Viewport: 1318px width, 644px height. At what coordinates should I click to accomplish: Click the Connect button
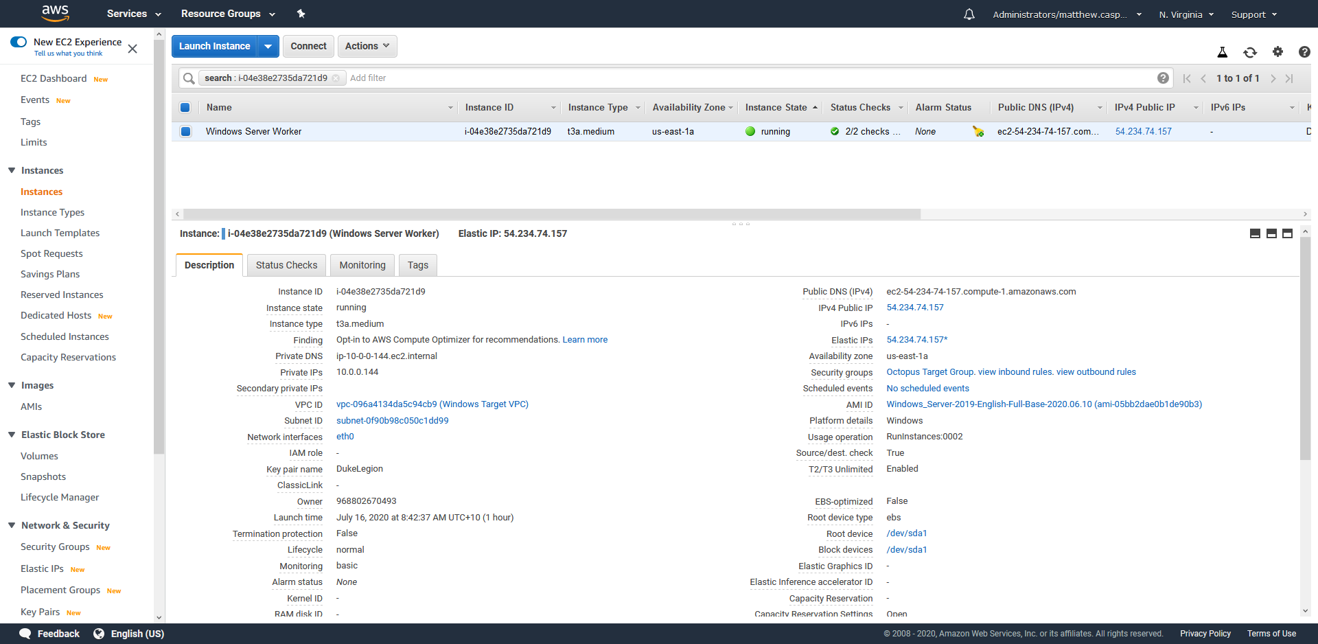tap(308, 46)
